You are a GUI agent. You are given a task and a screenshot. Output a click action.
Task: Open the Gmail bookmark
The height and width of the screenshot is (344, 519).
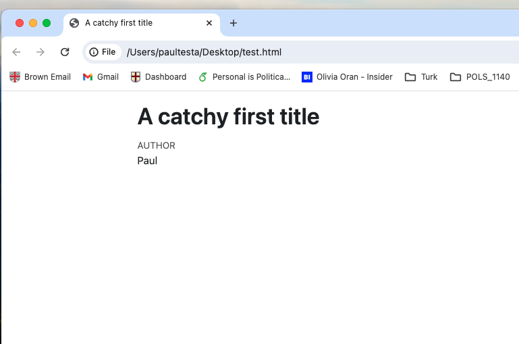[101, 77]
